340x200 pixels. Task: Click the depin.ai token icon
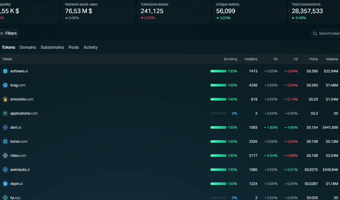coord(5,184)
